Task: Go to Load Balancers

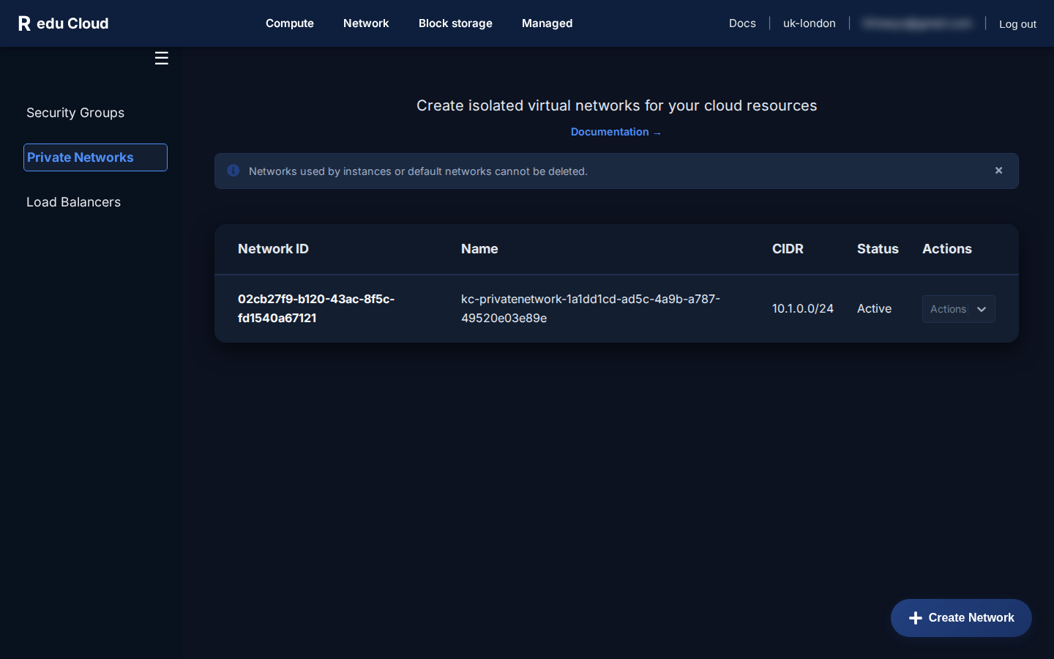Action: click(73, 202)
